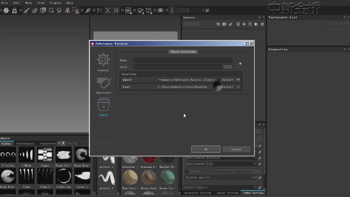Open the Plugins menu
350x197 pixels.
(55, 3)
